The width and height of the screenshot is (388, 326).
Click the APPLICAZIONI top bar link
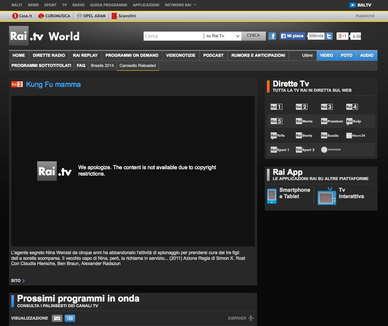pyautogui.click(x=146, y=5)
